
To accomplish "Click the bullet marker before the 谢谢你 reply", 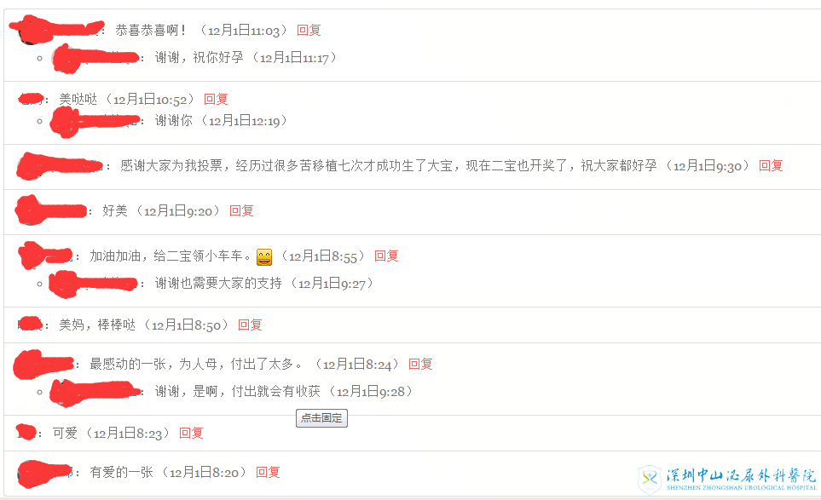I will [40, 121].
